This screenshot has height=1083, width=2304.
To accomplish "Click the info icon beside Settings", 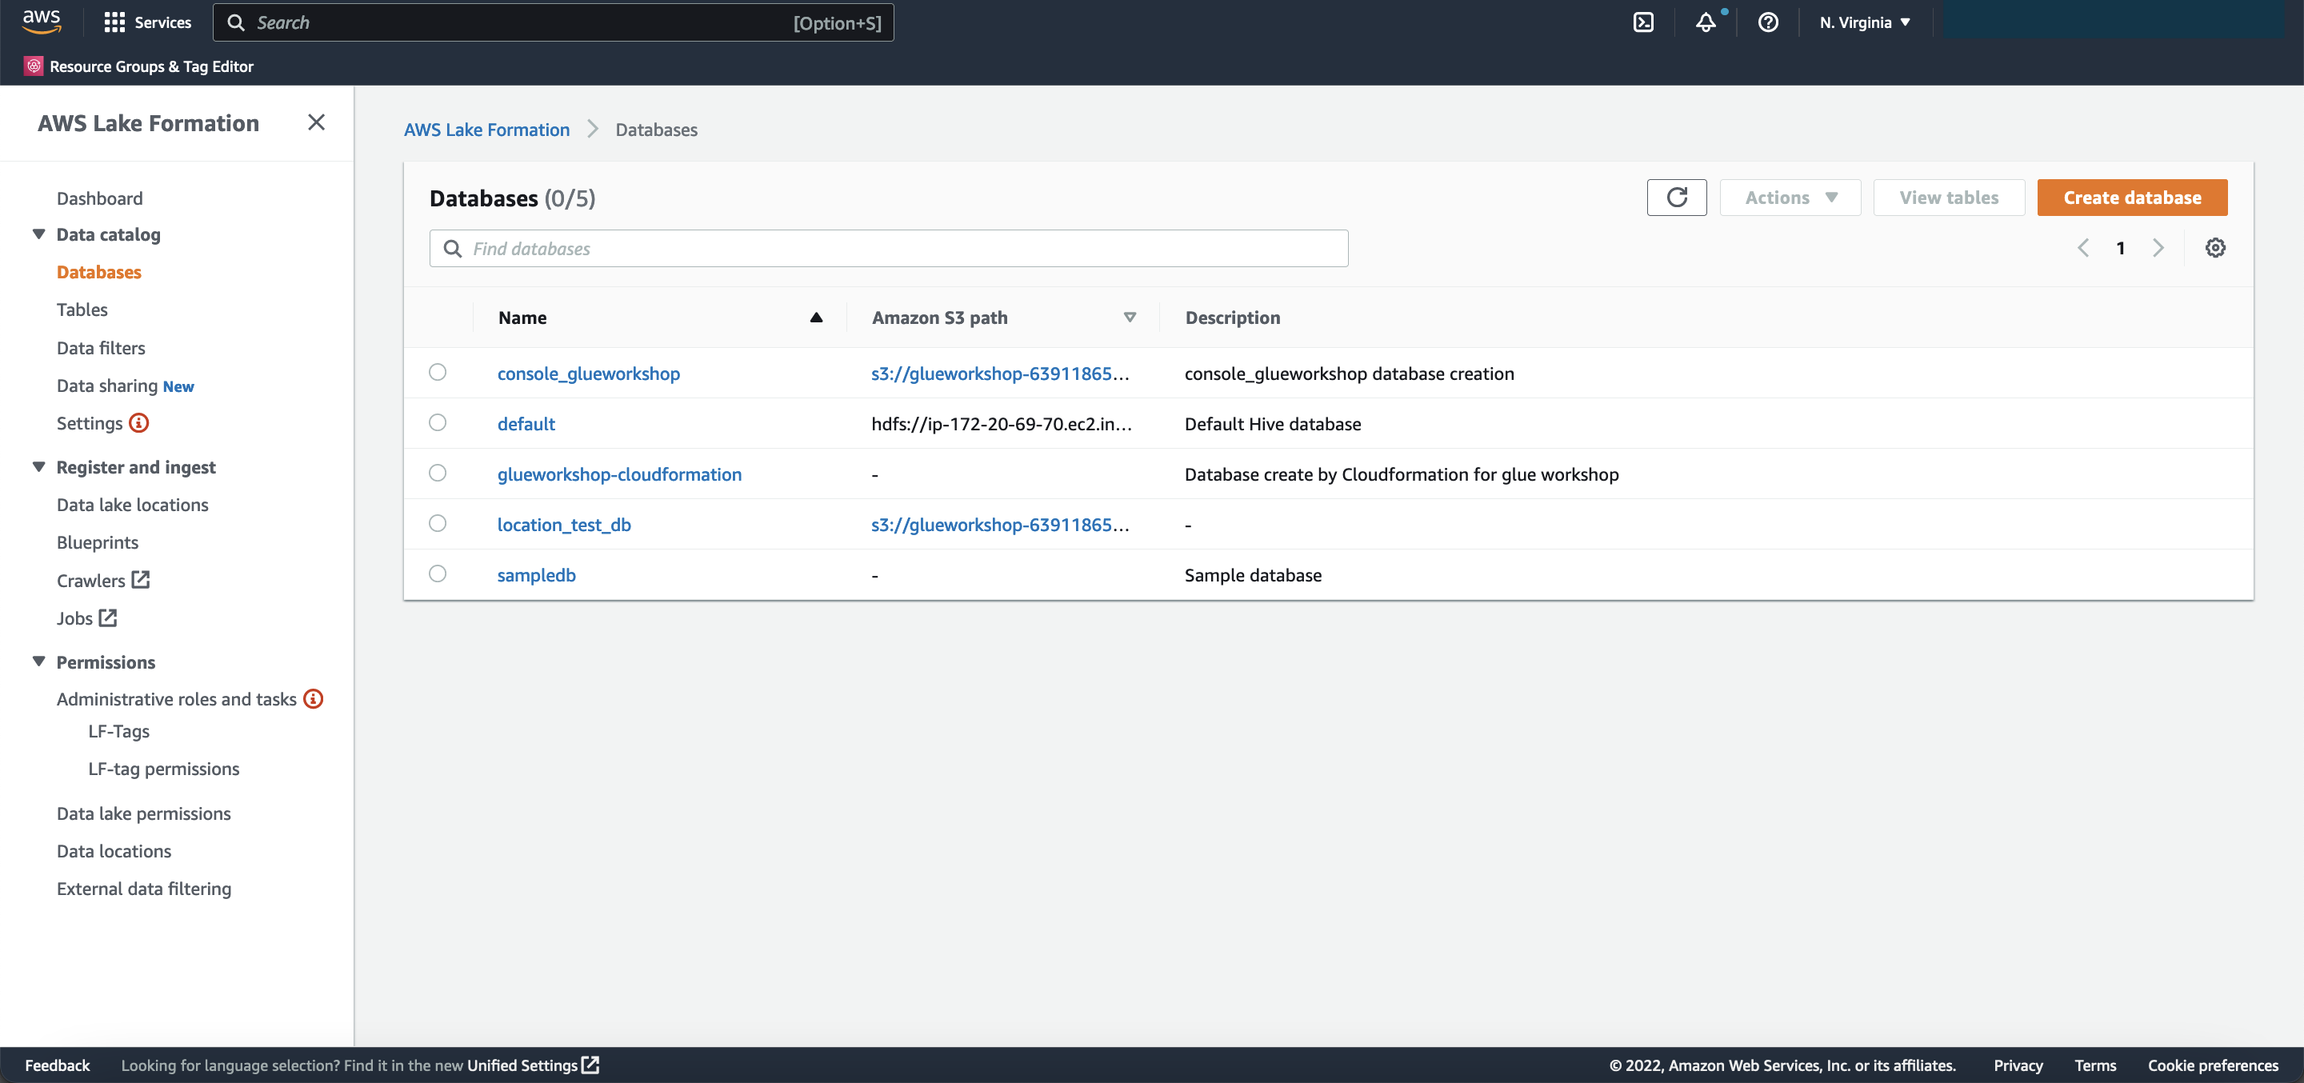I will tap(138, 422).
